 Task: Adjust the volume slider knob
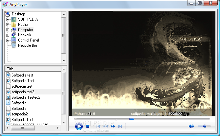(x=205, y=126)
